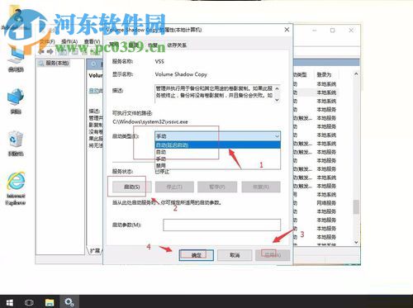
Task: Open the This PC desktop icon
Action: click(x=16, y=60)
